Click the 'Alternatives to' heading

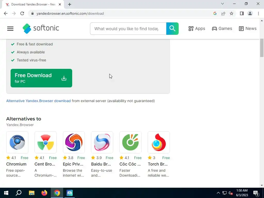(x=23, y=119)
